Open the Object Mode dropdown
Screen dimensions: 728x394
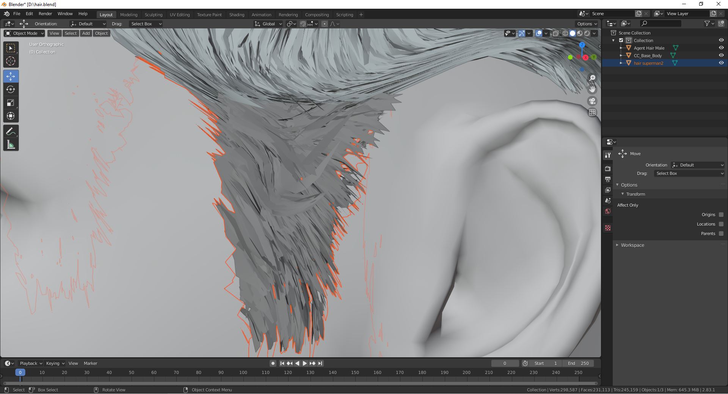25,33
